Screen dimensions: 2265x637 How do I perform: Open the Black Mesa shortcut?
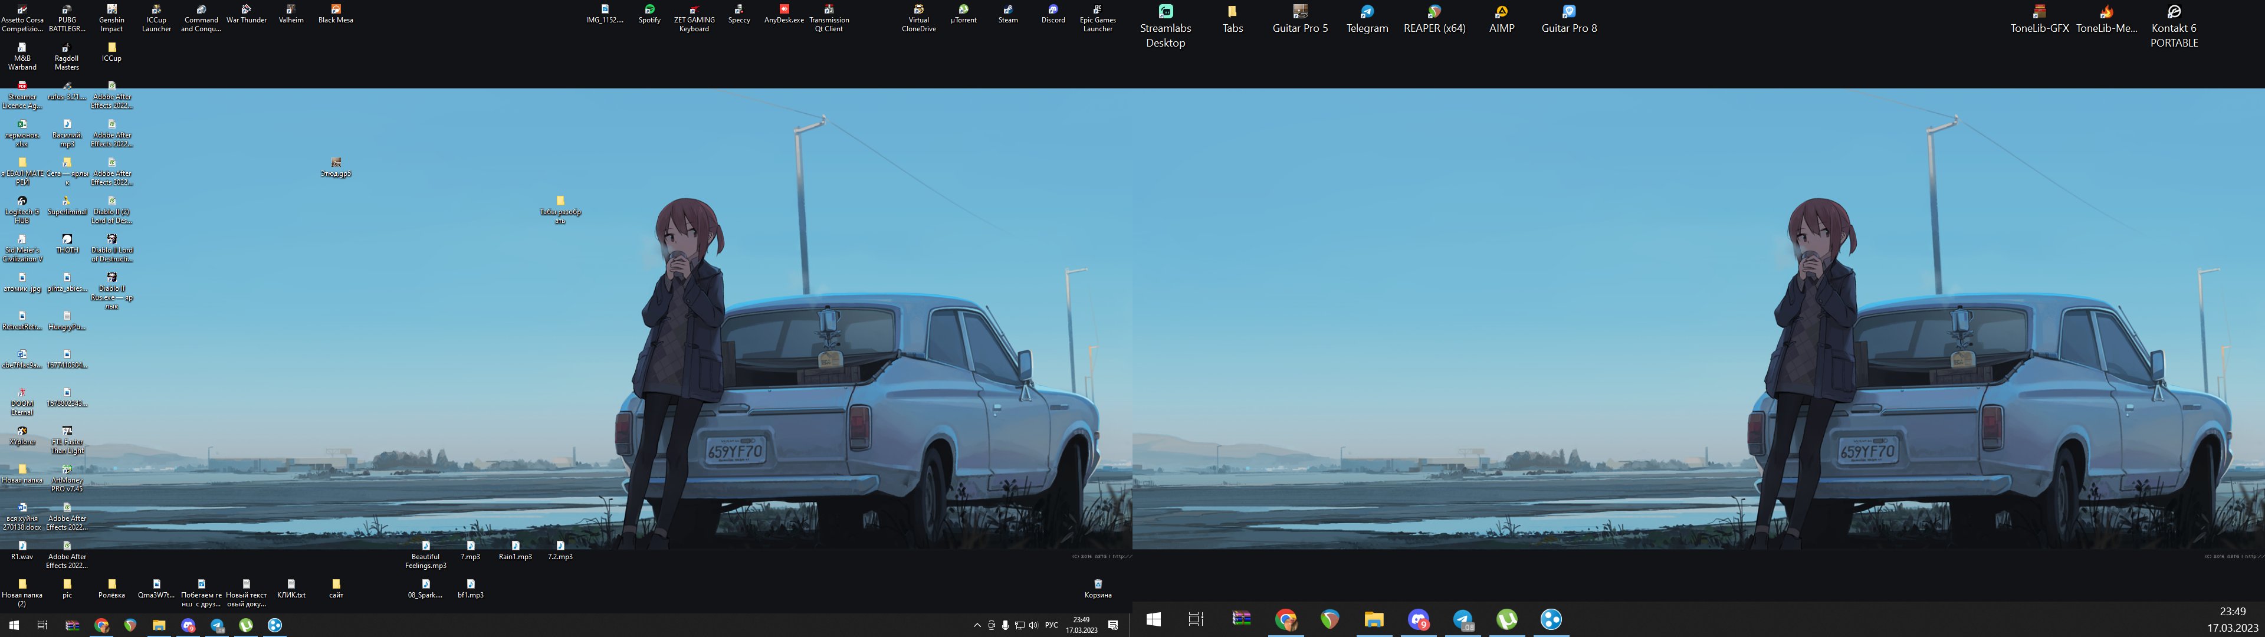tap(336, 14)
